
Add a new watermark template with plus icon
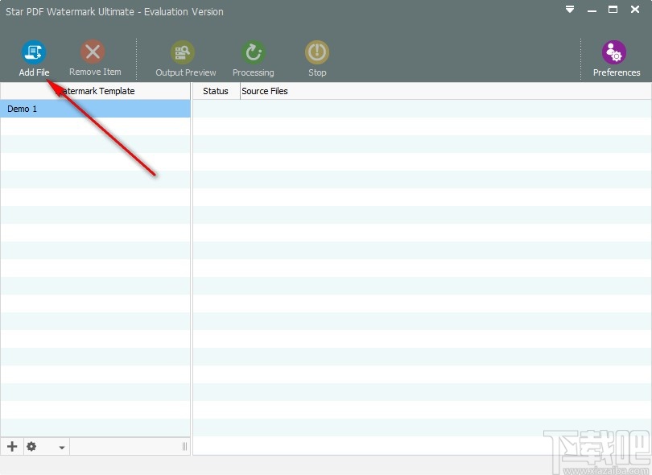12,446
